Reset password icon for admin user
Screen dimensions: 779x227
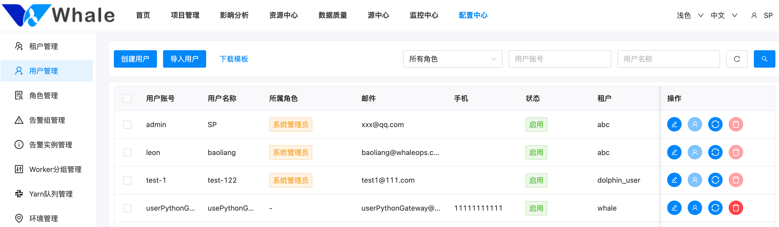(715, 124)
